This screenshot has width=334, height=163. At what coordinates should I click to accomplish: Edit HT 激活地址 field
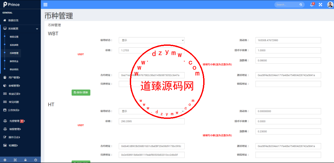(288, 146)
